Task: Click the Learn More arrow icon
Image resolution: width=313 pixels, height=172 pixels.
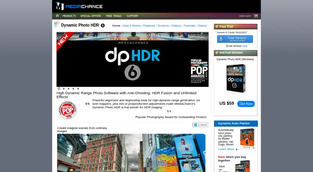Action: 237,149
